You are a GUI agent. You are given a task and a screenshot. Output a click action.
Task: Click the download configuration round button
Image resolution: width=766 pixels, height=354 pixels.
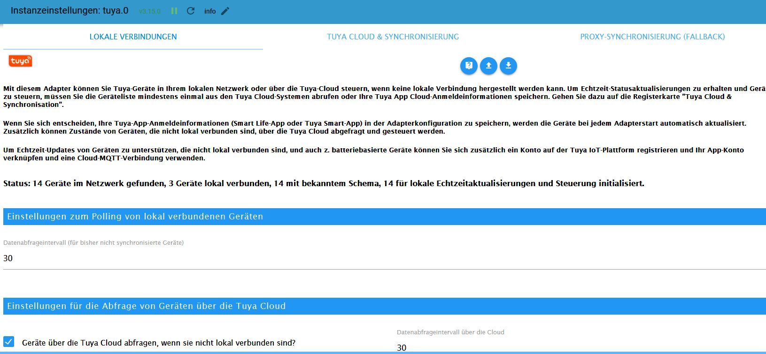pyautogui.click(x=508, y=66)
